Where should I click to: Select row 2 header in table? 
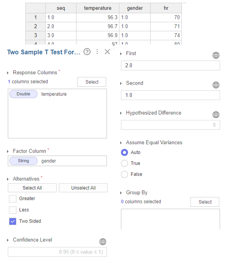(36, 26)
